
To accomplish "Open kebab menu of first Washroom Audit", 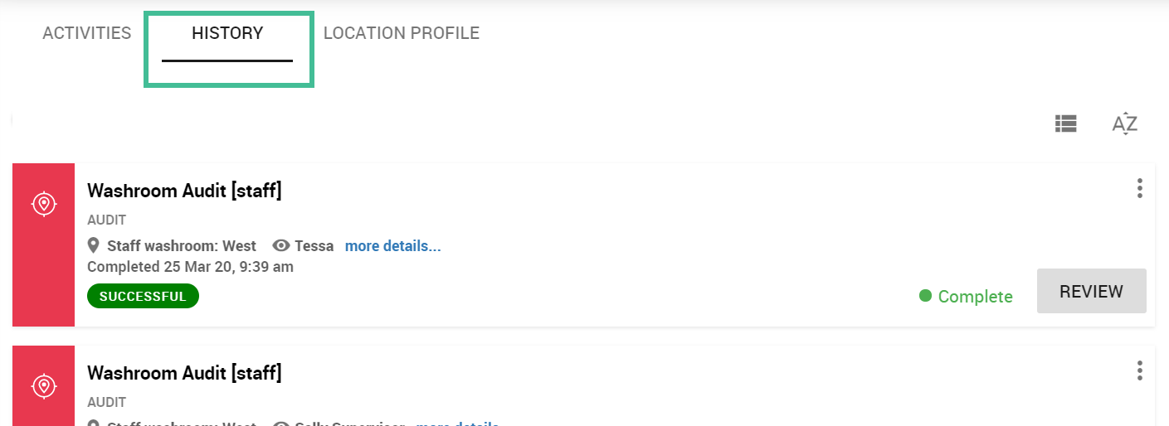I will pyautogui.click(x=1140, y=188).
